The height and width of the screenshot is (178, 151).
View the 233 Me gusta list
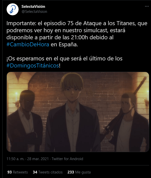click(79, 172)
